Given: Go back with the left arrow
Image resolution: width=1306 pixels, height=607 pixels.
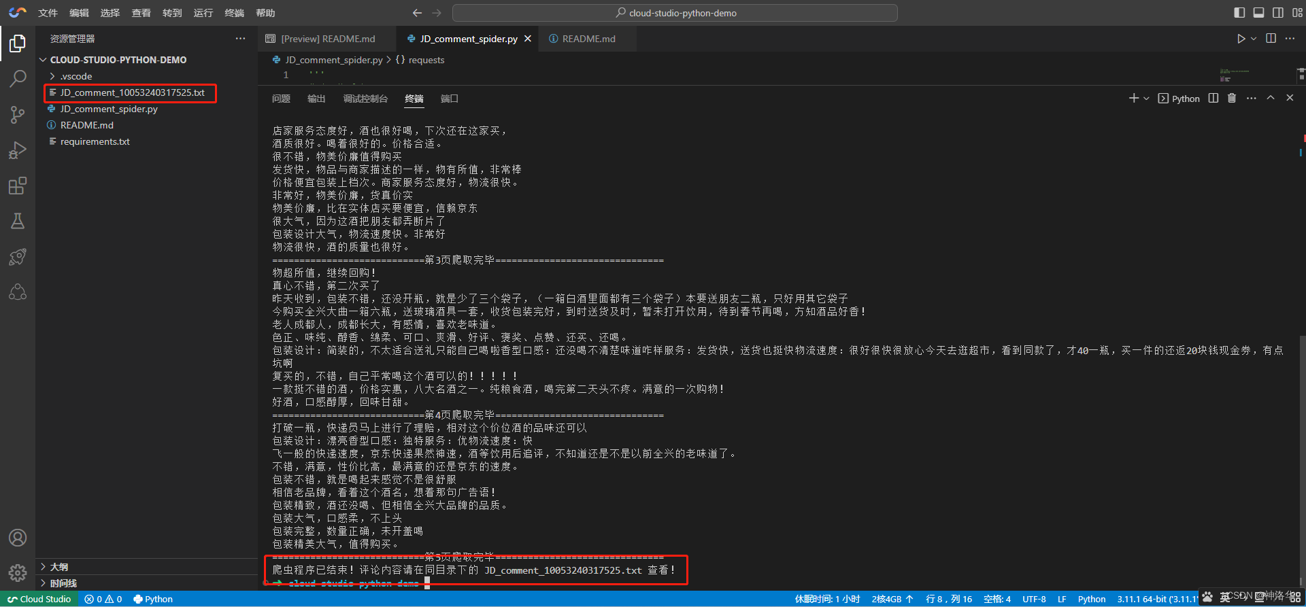Looking at the screenshot, I should tap(417, 13).
